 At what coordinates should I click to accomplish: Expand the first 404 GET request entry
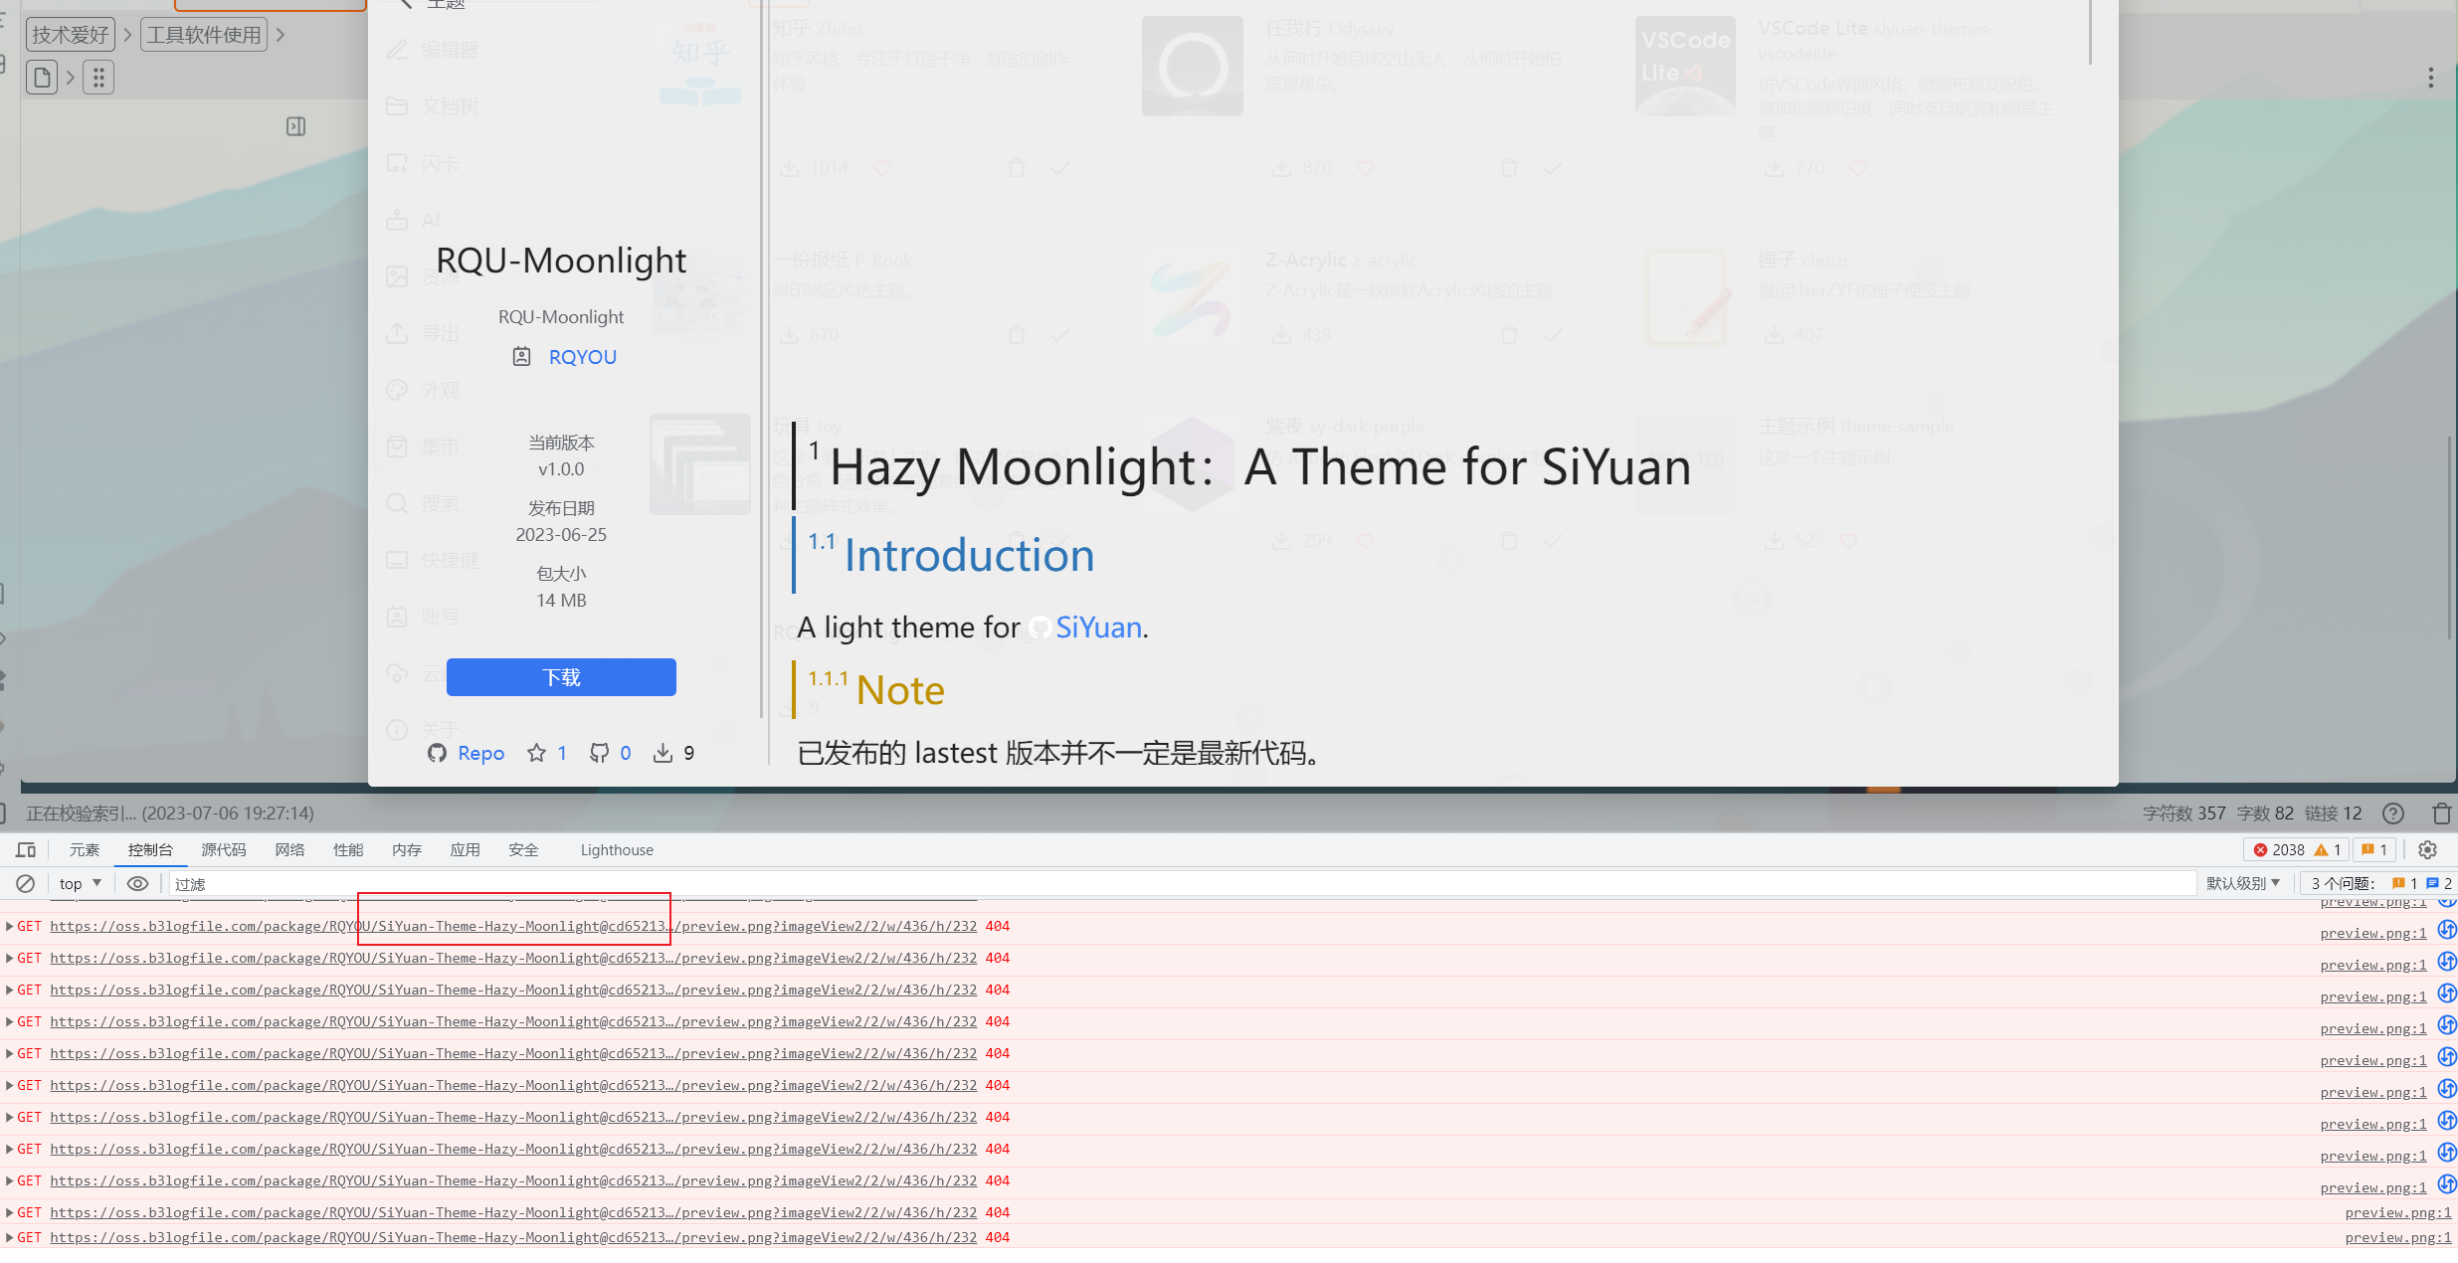click(8, 926)
